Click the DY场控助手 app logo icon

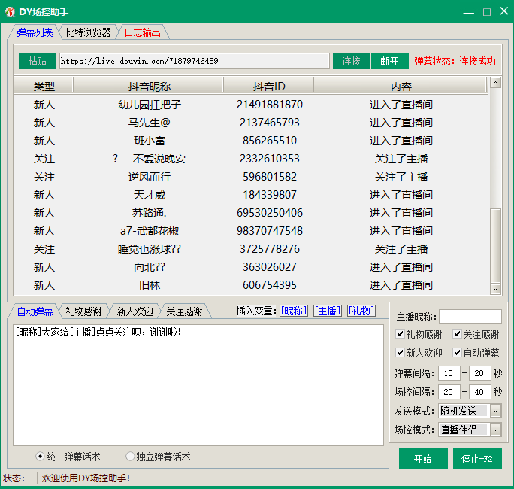[10, 12]
